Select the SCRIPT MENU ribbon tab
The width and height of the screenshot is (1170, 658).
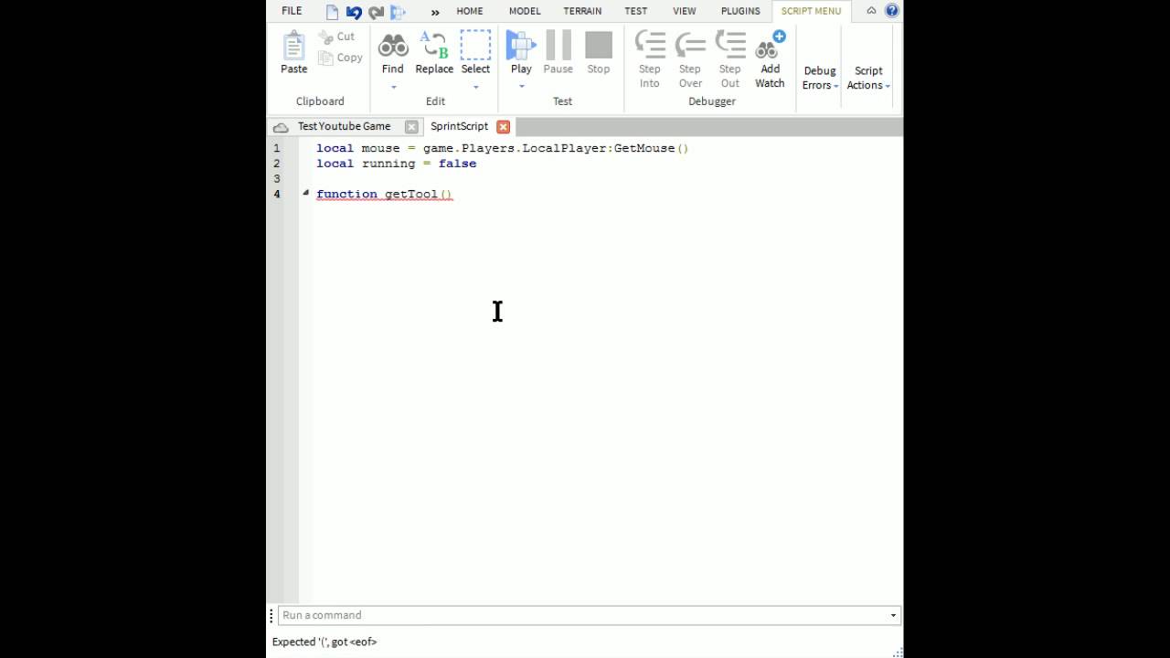811,11
